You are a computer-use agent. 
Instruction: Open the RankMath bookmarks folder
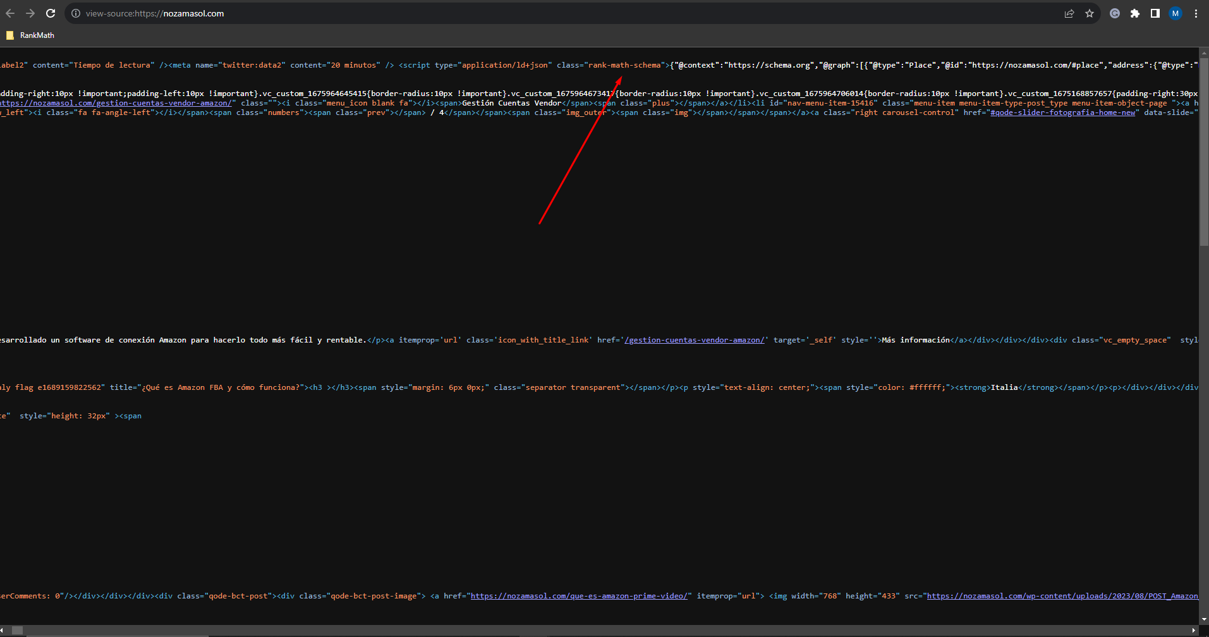pos(30,35)
